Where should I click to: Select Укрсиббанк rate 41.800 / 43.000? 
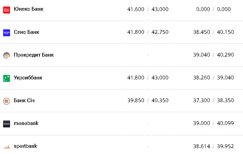click(x=148, y=78)
